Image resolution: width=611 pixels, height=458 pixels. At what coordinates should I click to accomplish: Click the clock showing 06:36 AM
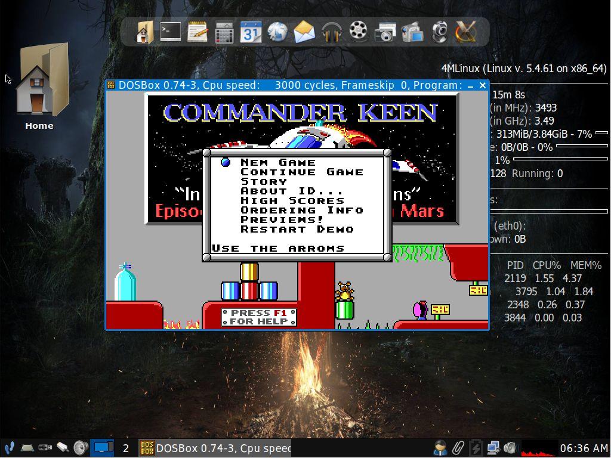584,448
